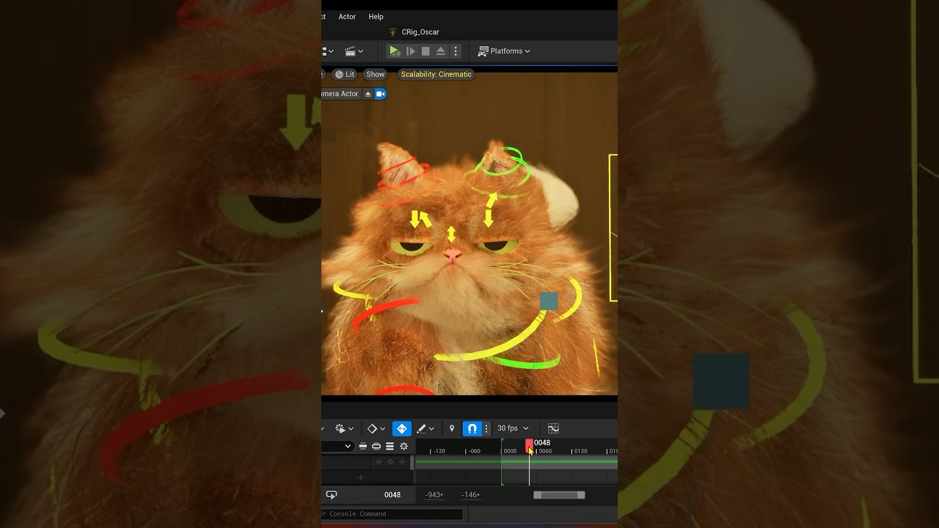Select the teal square rig control

[x=549, y=301]
